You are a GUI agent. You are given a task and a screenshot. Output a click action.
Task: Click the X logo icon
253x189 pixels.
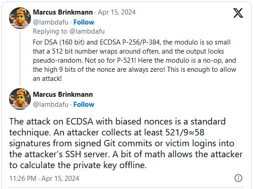tap(238, 13)
